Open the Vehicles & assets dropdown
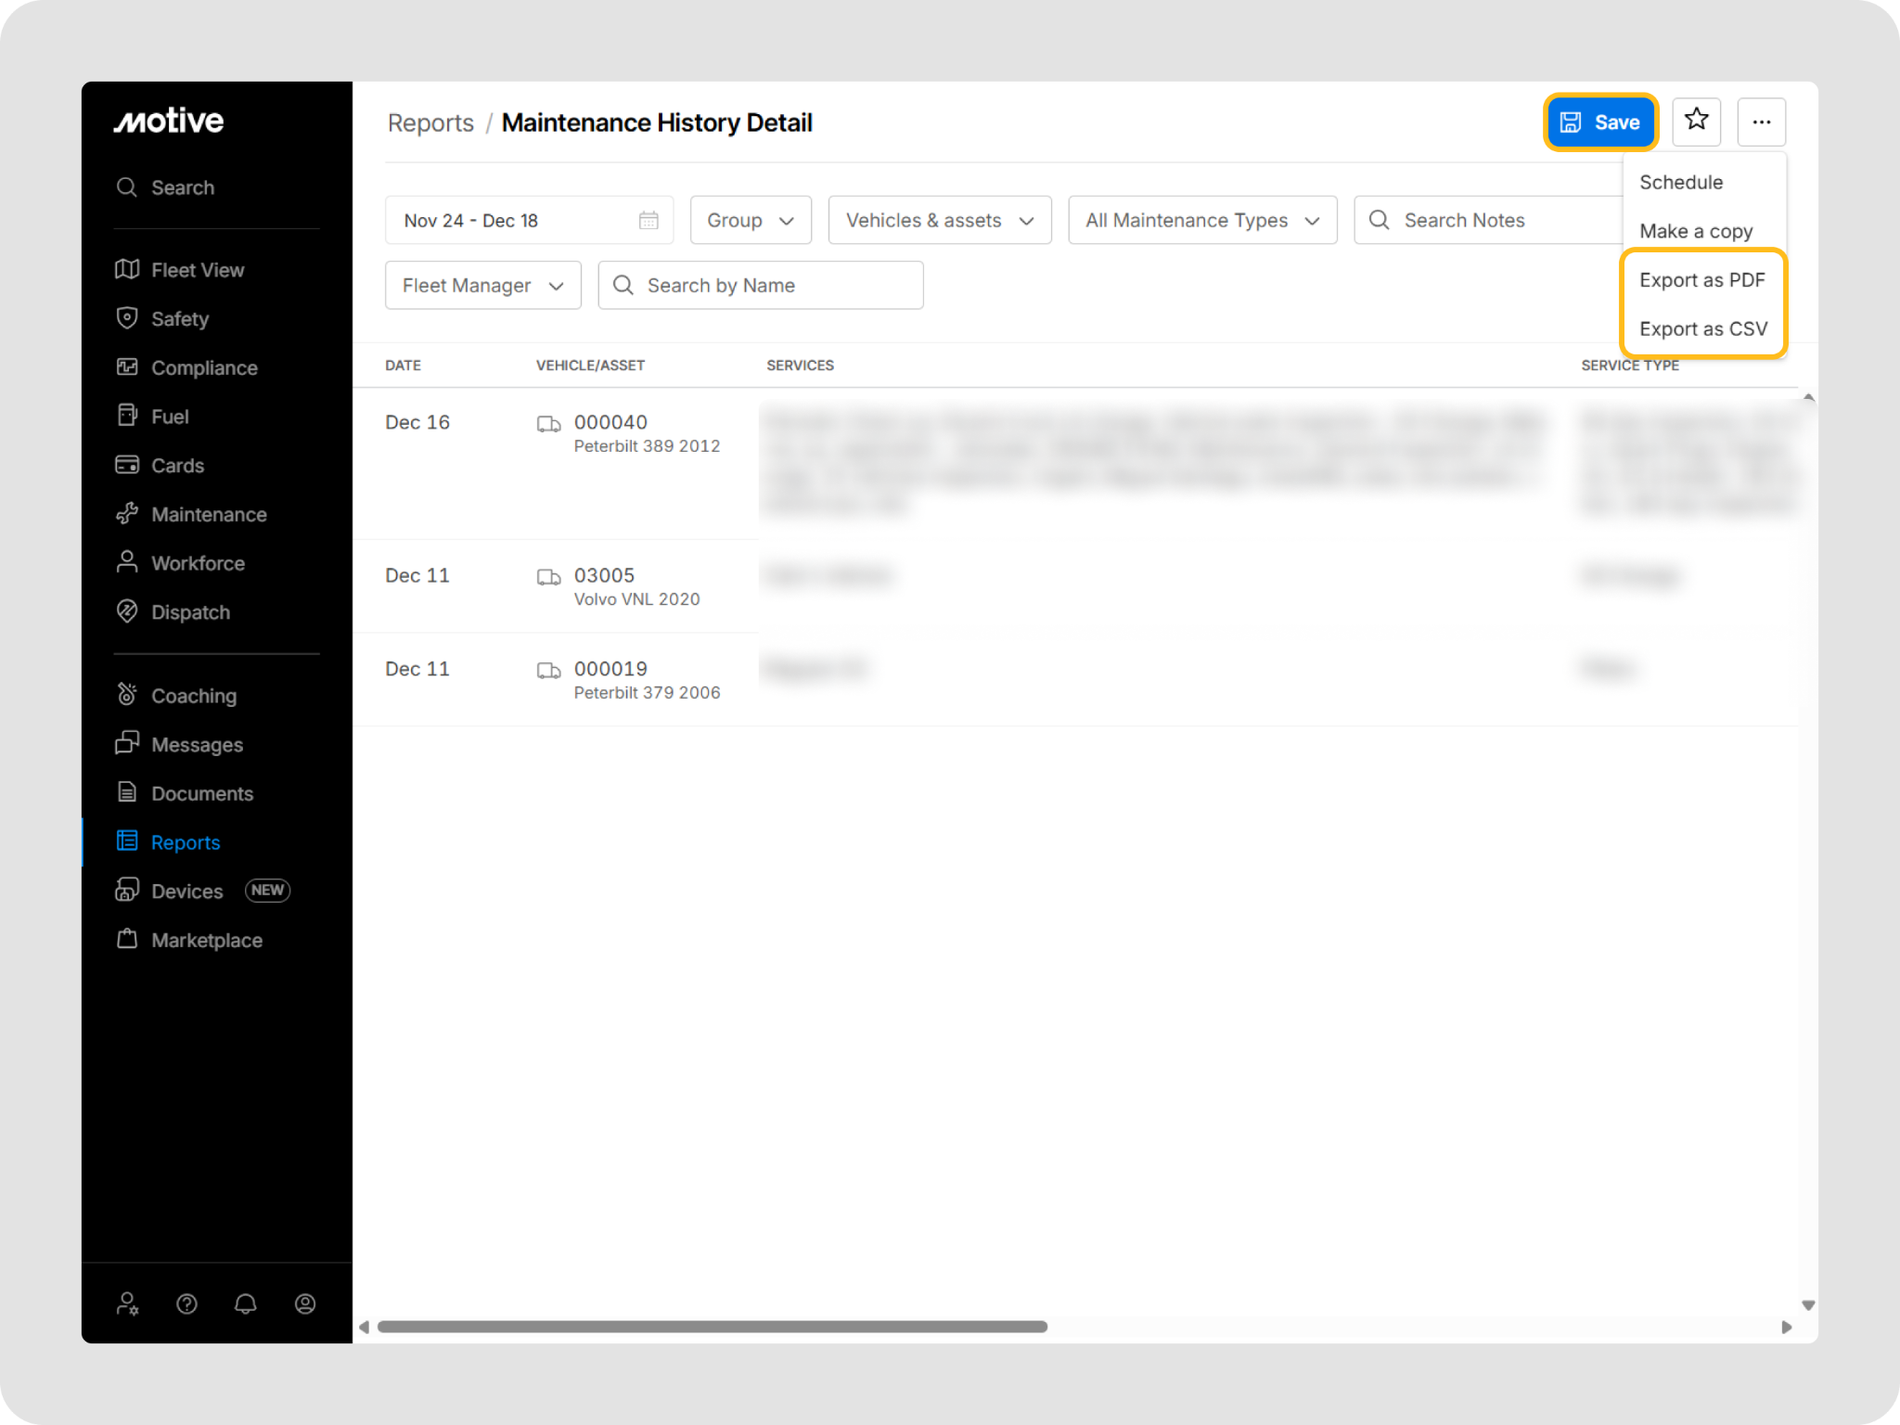Image resolution: width=1900 pixels, height=1425 pixels. click(x=939, y=220)
